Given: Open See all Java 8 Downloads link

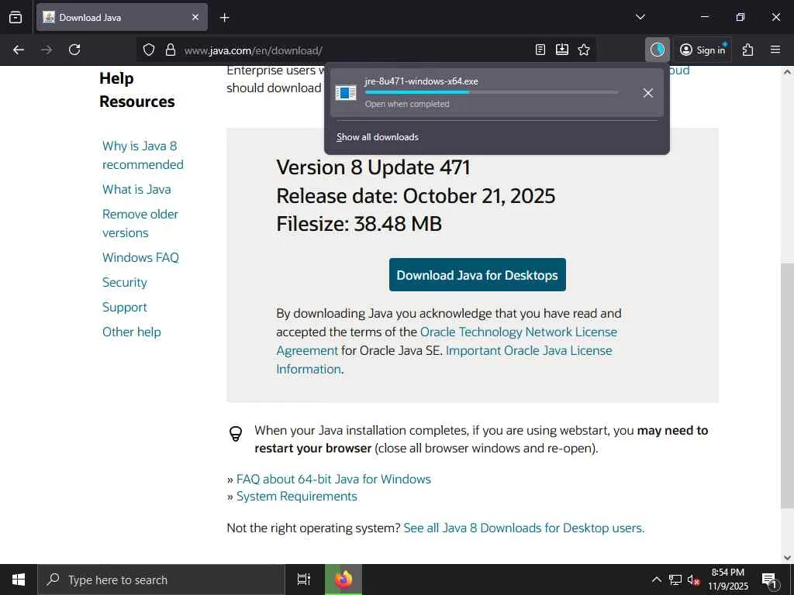Looking at the screenshot, I should click(524, 528).
